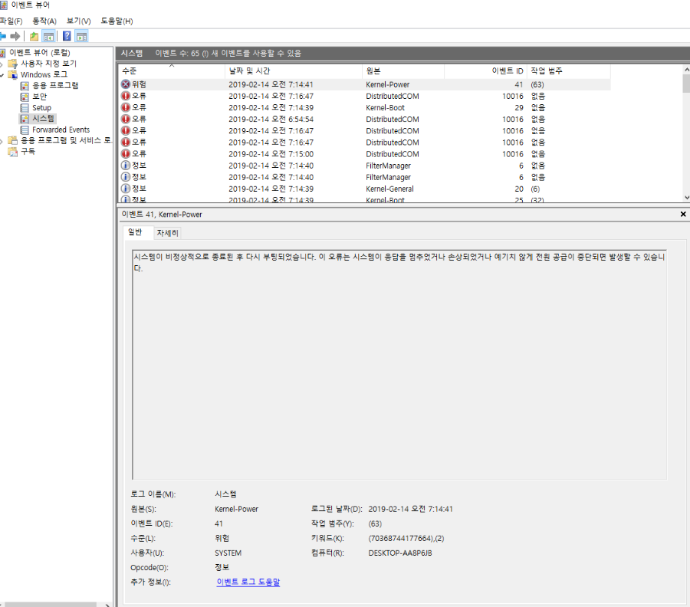Image resolution: width=690 pixels, height=607 pixels.
Task: Close the event 41 preview pane
Action: [683, 215]
